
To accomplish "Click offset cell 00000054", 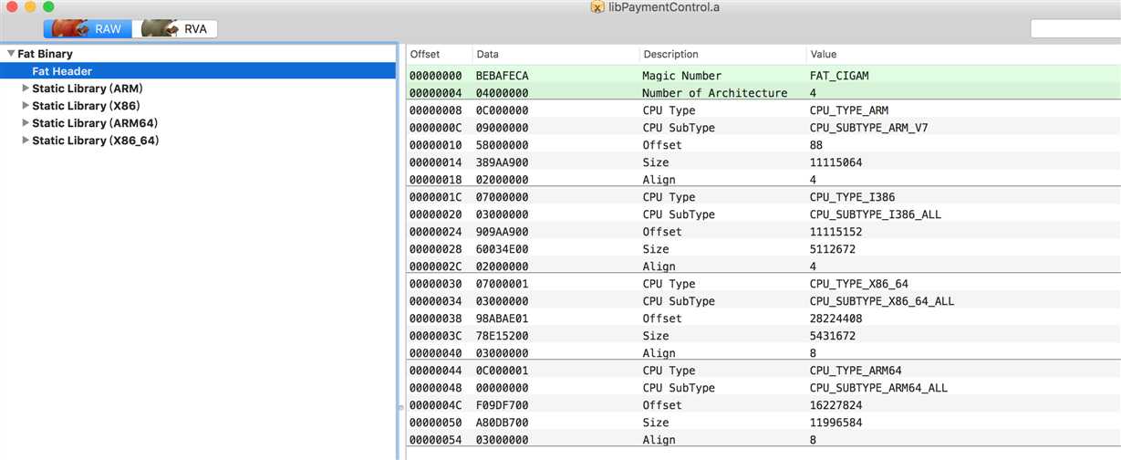I will pos(435,440).
